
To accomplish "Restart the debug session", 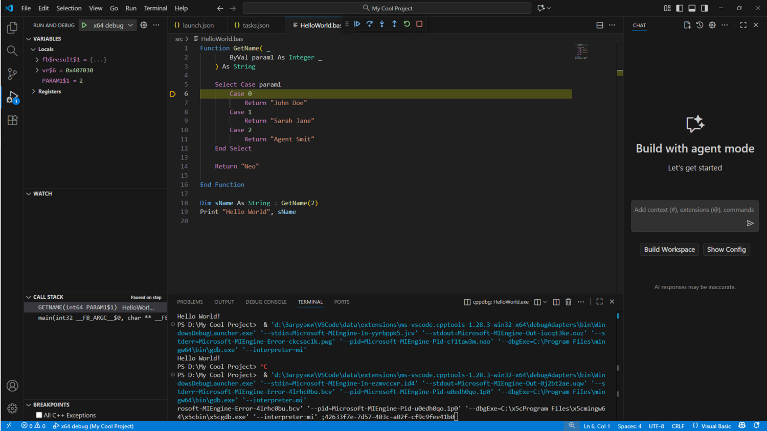I will 407,24.
